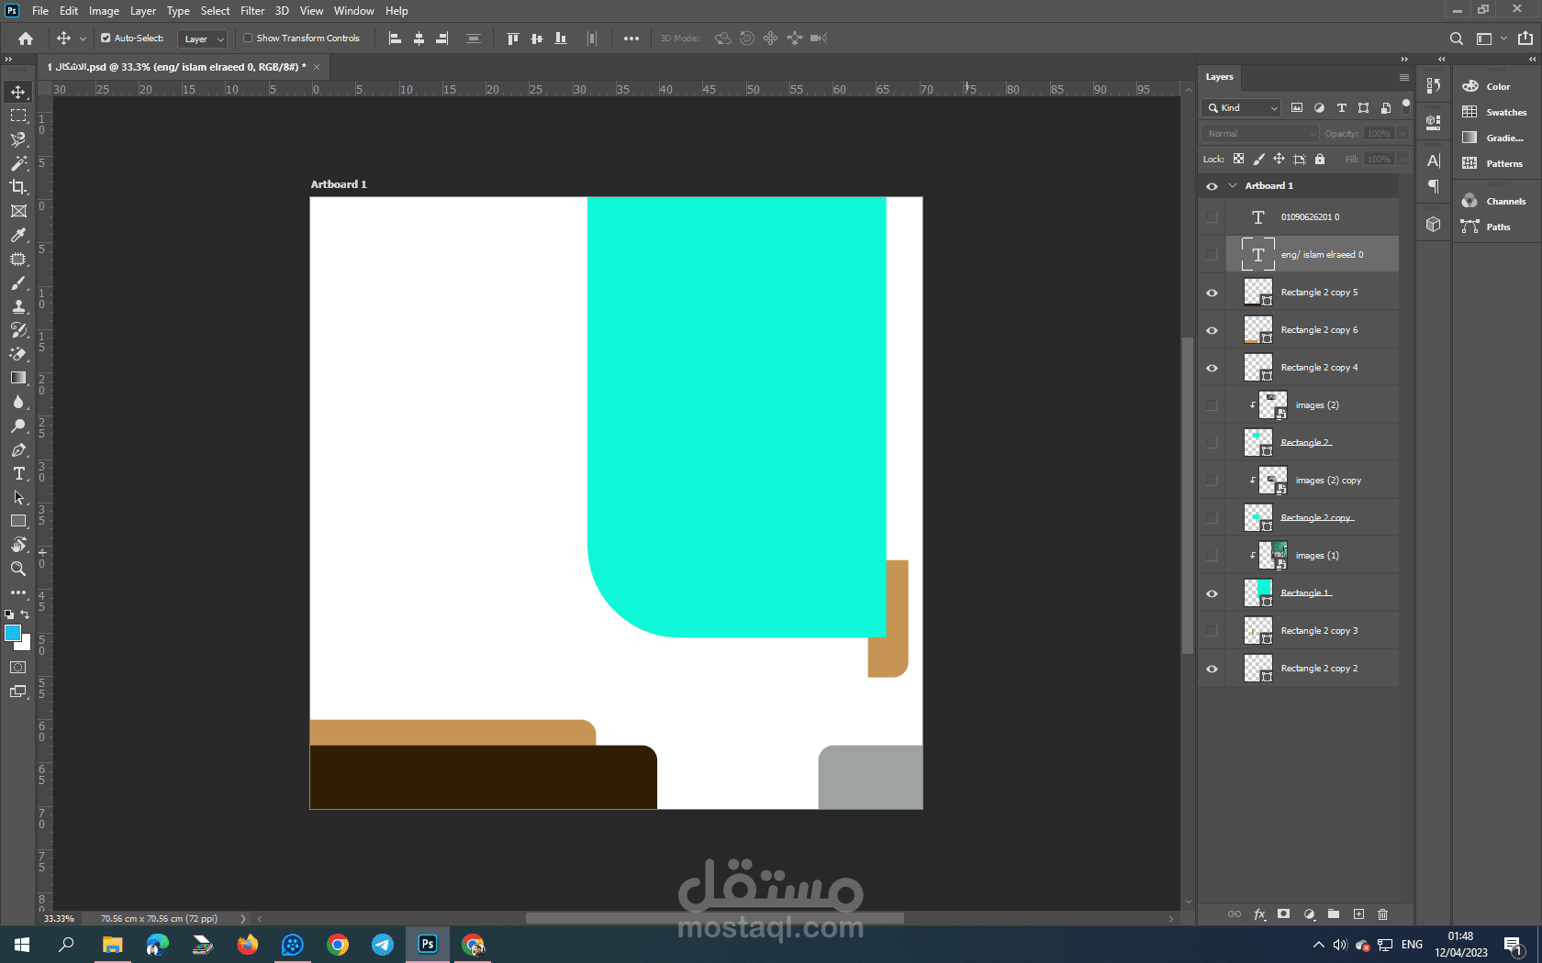1542x963 pixels.
Task: Show the 01090626201 0 text layer
Action: 1212,217
